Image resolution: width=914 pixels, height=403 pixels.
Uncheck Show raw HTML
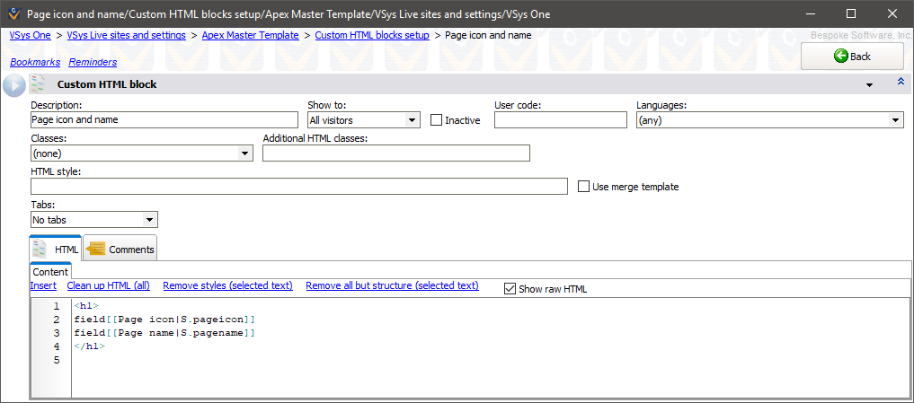click(510, 289)
